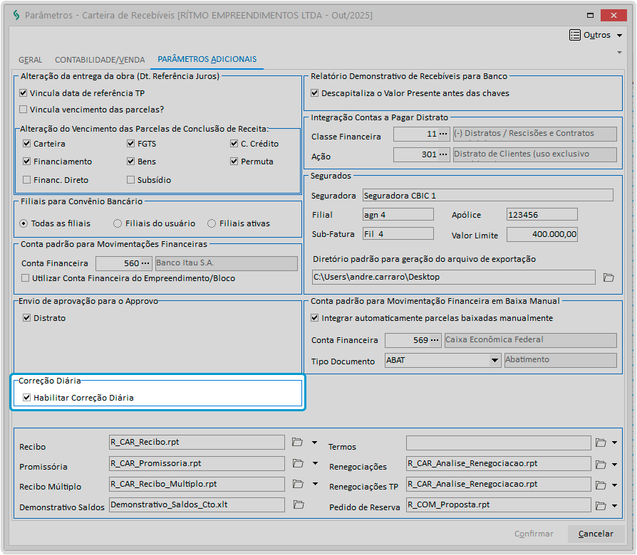
Task: Open lookup for Conta Financeira 560
Action: (147, 263)
